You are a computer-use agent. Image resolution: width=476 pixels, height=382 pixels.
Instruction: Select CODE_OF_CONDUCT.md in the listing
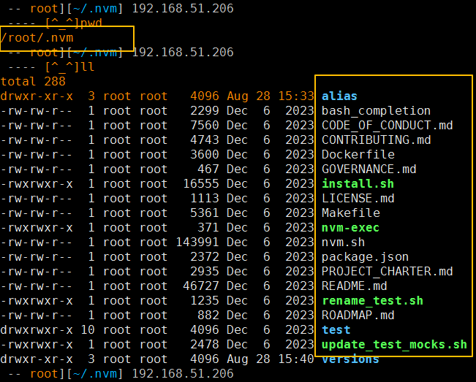point(387,125)
